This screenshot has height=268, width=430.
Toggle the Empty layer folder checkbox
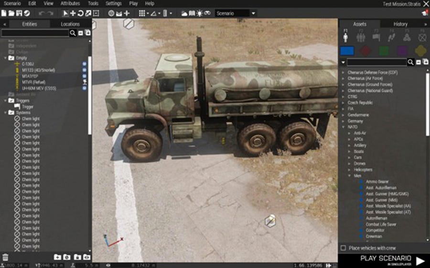click(11, 58)
